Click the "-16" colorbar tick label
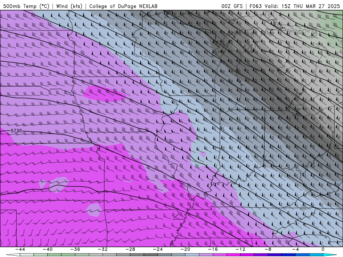The image size is (343, 257). pos(213,249)
